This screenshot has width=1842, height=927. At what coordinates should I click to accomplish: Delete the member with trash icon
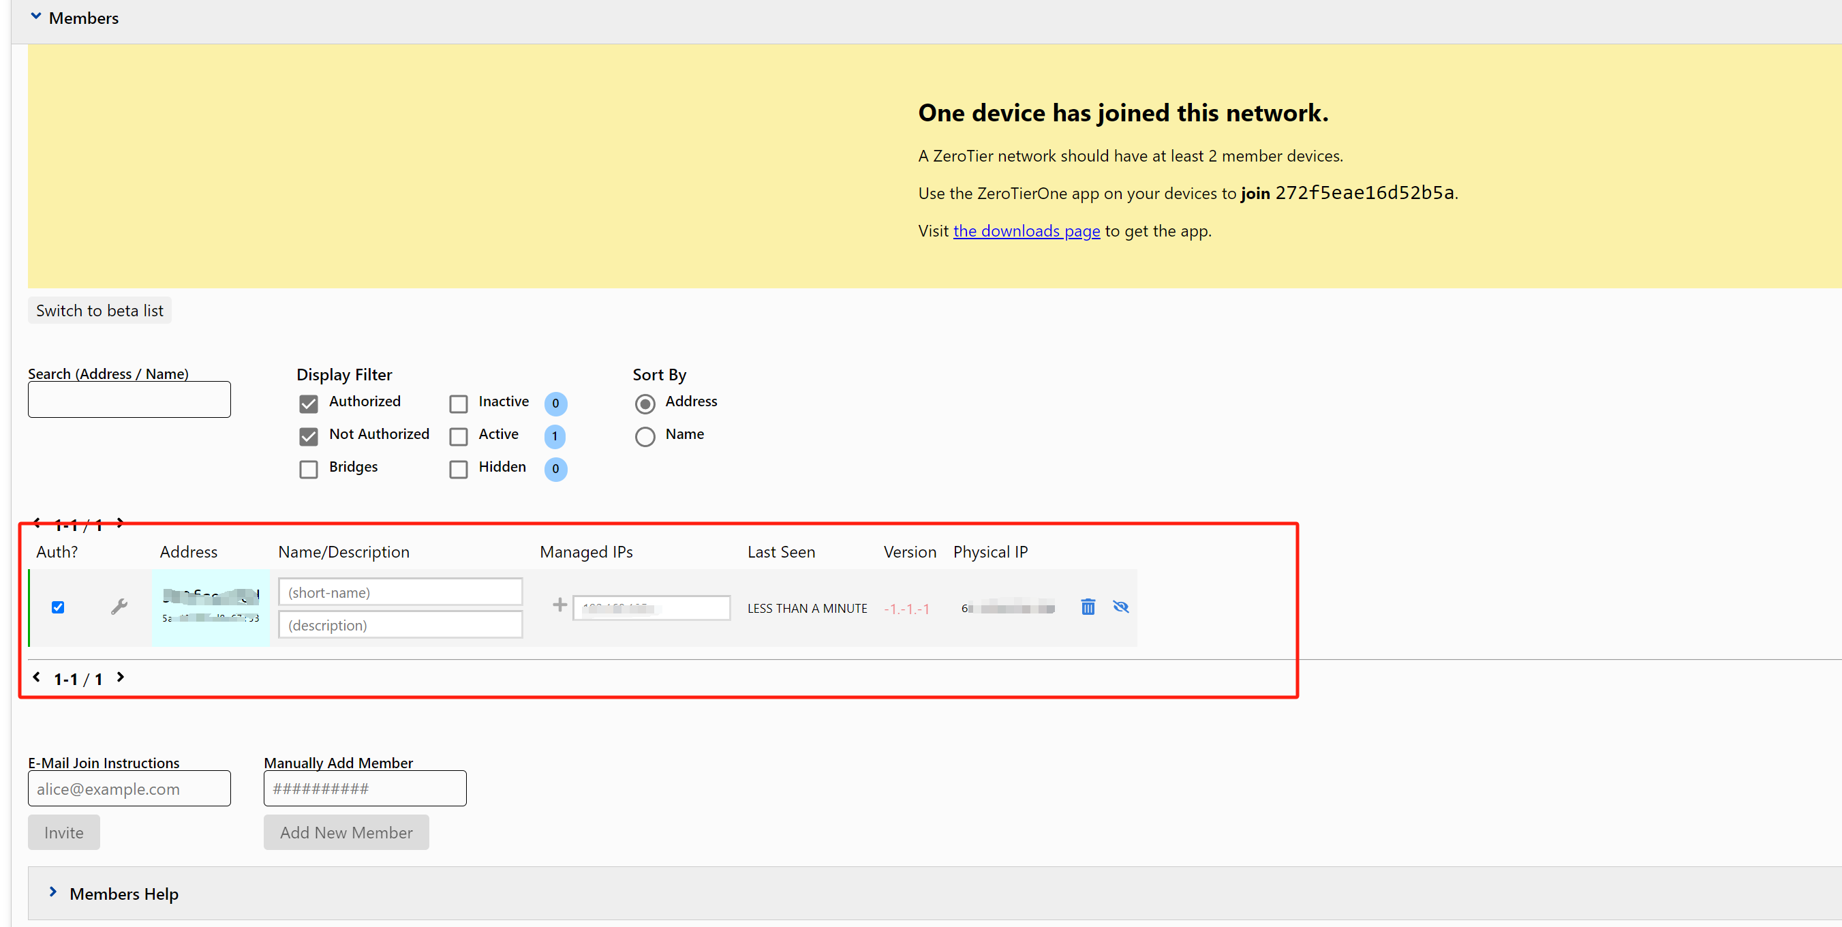pos(1088,607)
